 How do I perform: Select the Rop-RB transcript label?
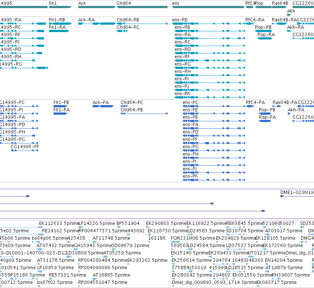[263, 27]
